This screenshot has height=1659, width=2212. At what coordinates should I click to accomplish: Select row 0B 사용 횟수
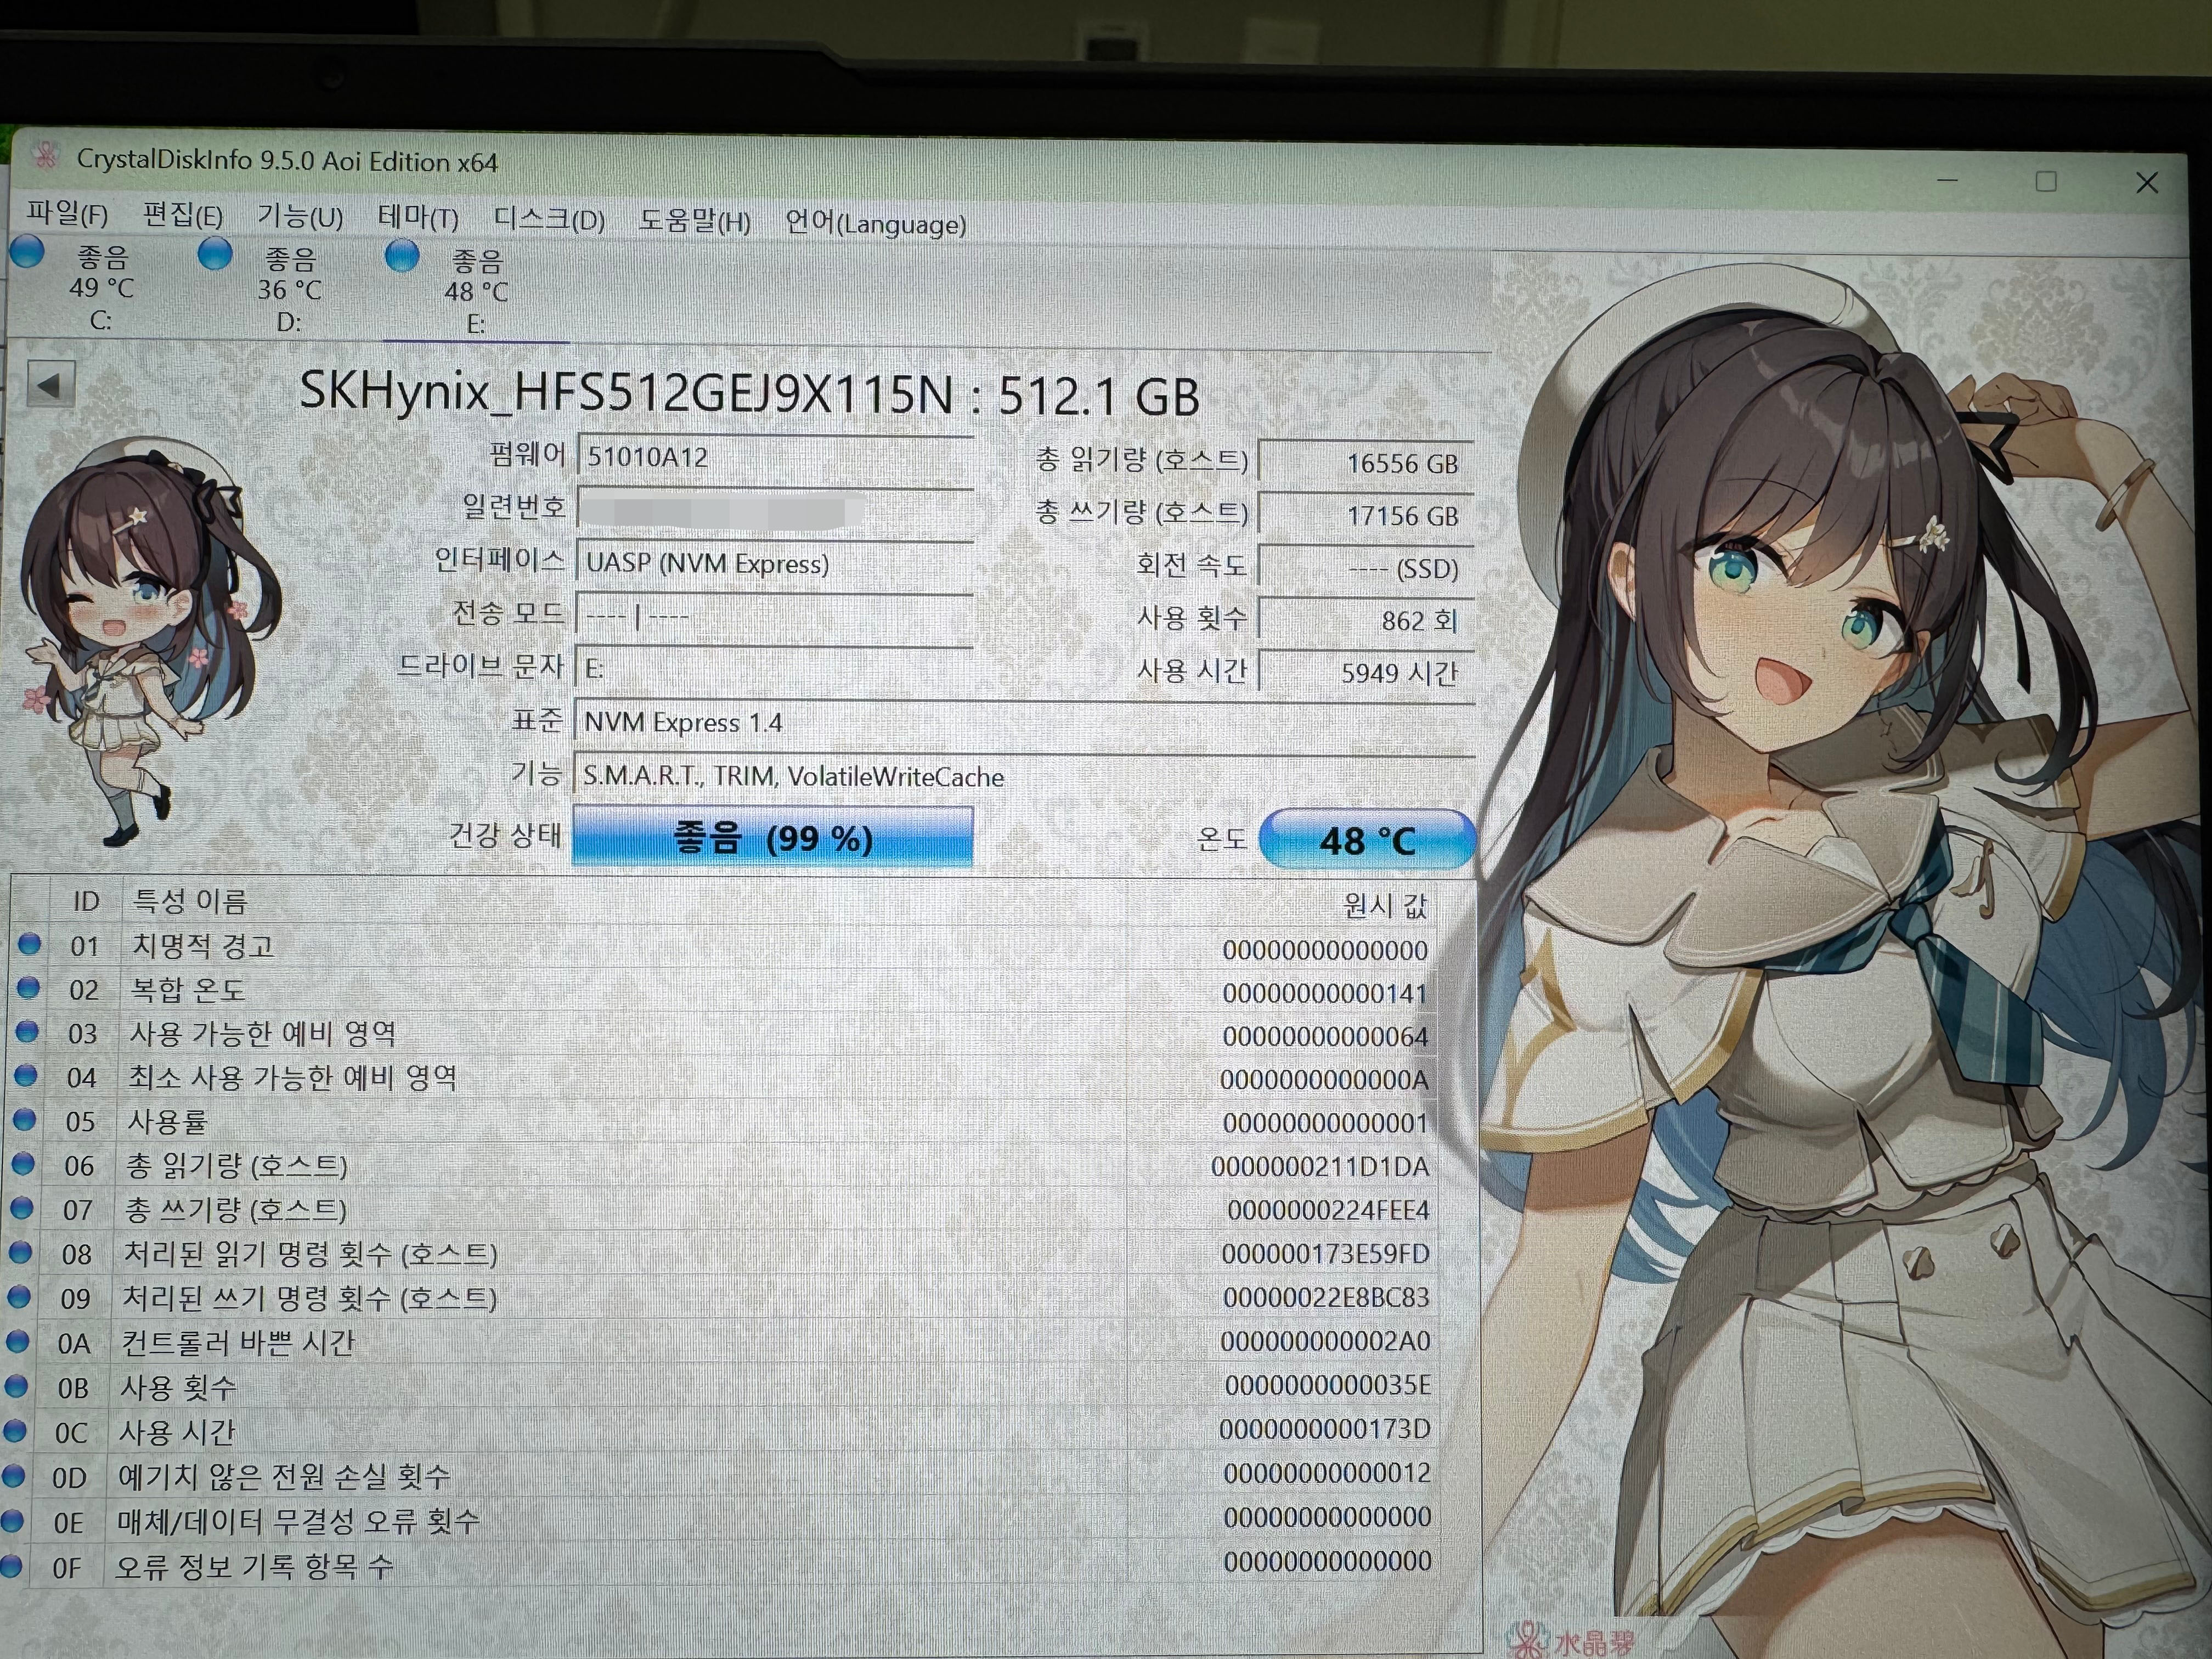point(740,1387)
